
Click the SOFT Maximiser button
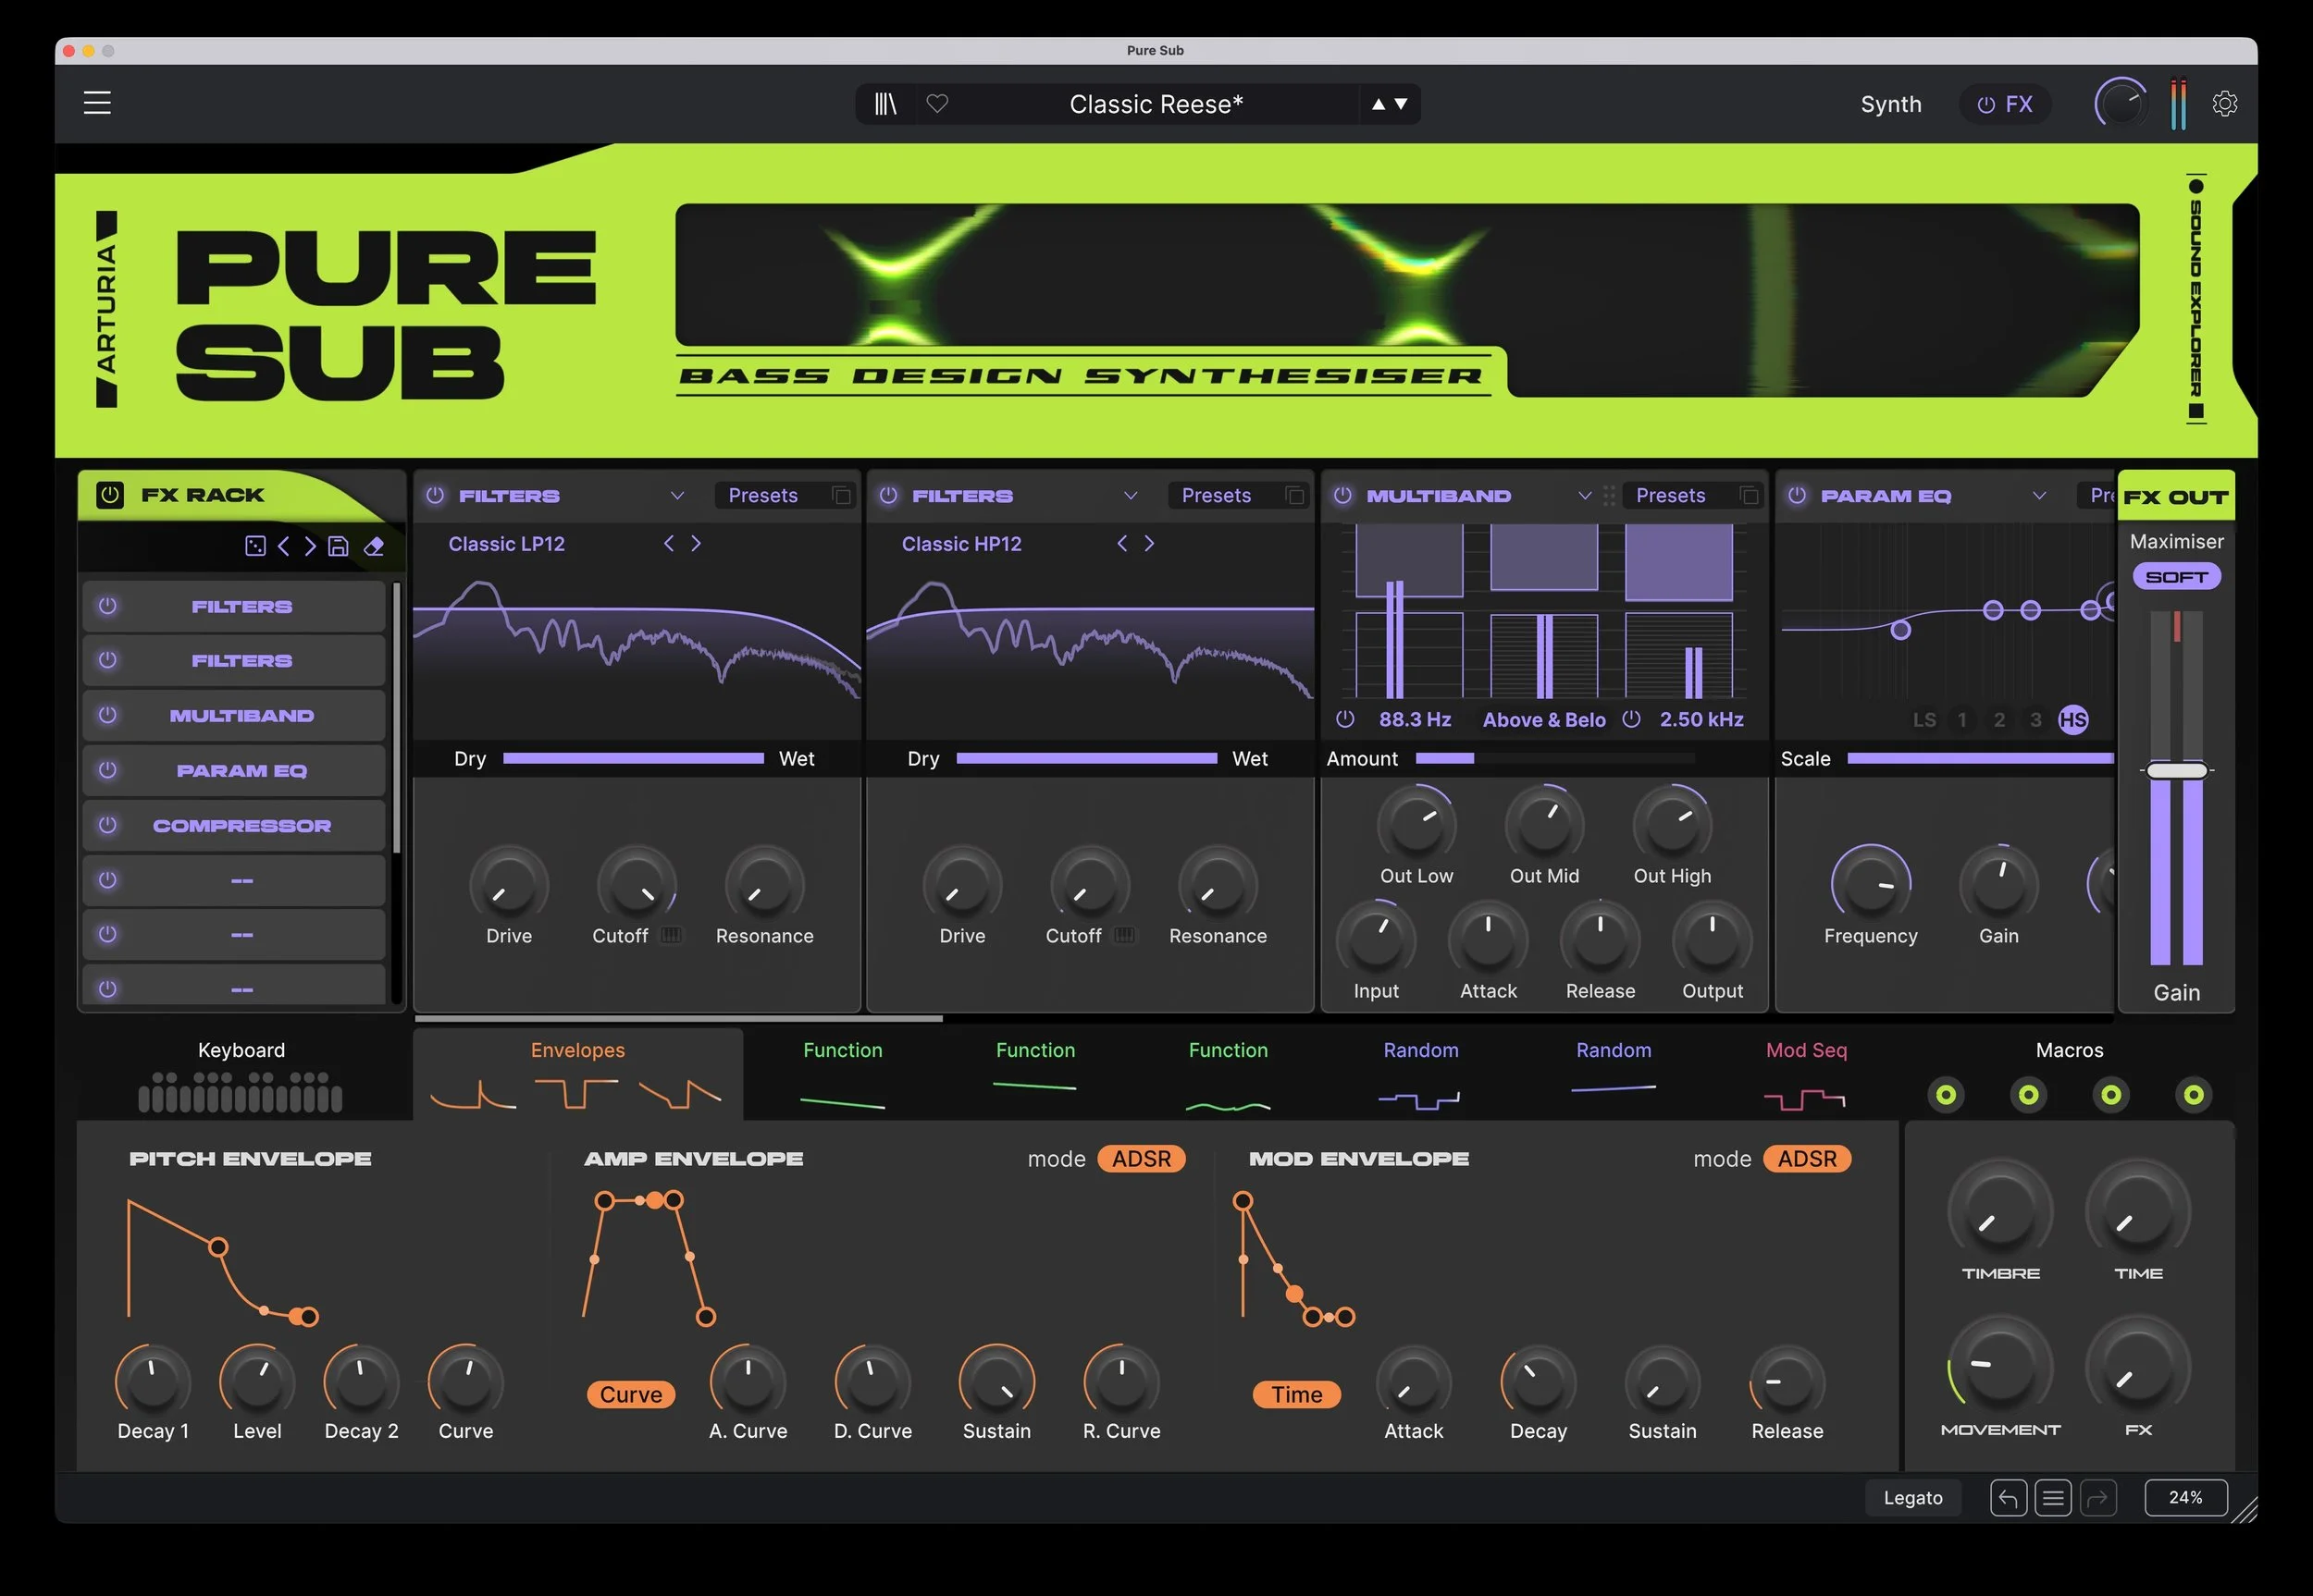[x=2176, y=577]
